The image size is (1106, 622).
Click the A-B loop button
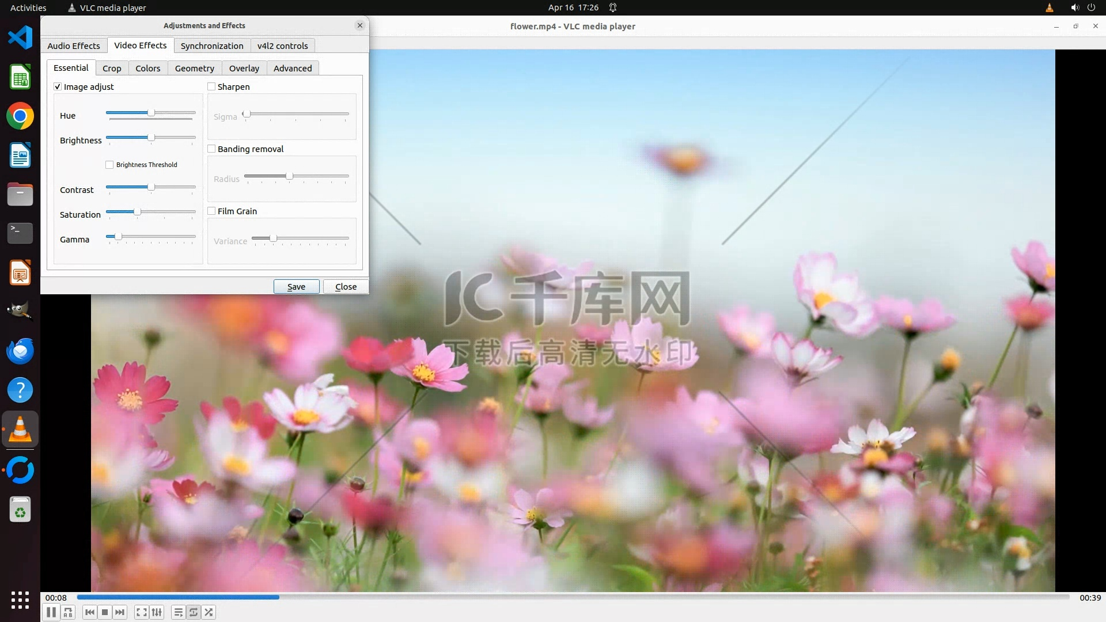[x=68, y=612]
